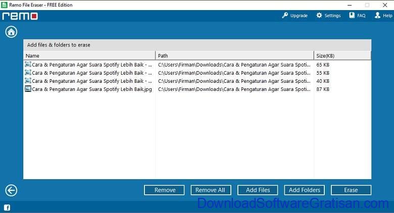Image resolution: width=394 pixels, height=213 pixels.
Task: Click the Settings gear icon
Action: (319, 15)
